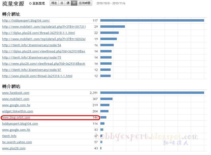The image size is (211, 155).
Task: Click the 2,391 visits bar for facebook
Action: tap(152, 93)
